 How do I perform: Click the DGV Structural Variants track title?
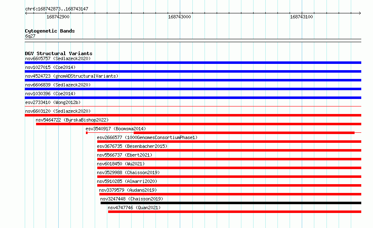coord(59,53)
